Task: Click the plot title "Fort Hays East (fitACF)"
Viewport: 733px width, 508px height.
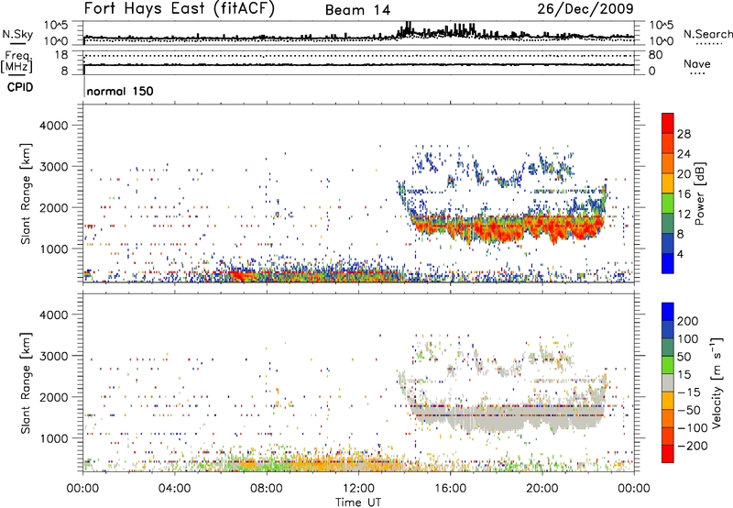Action: coord(180,8)
